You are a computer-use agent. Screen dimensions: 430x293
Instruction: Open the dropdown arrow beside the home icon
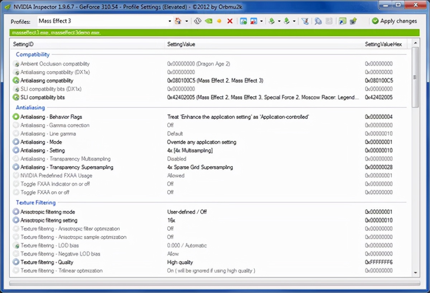tap(187, 21)
